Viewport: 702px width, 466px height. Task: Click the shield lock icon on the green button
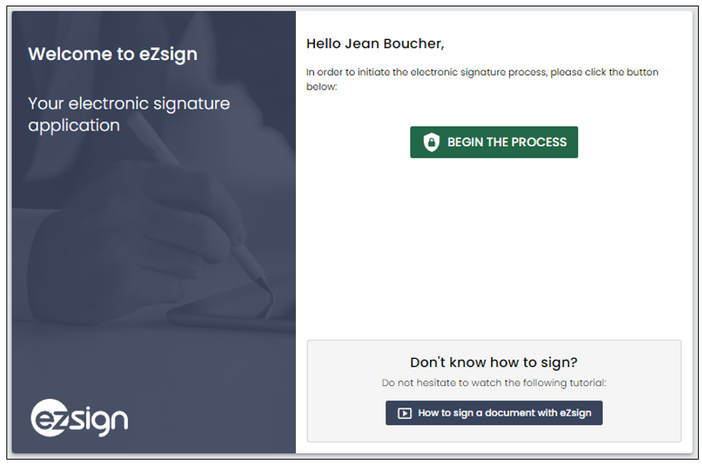431,142
